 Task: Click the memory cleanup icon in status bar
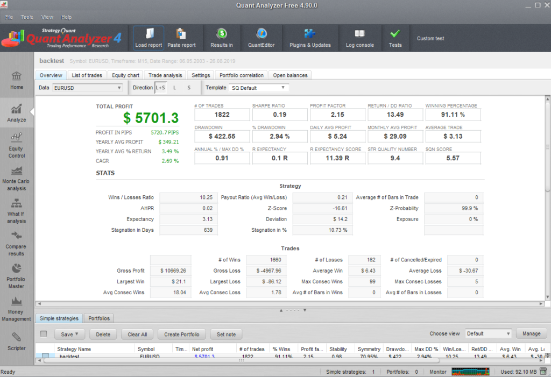tap(543, 372)
